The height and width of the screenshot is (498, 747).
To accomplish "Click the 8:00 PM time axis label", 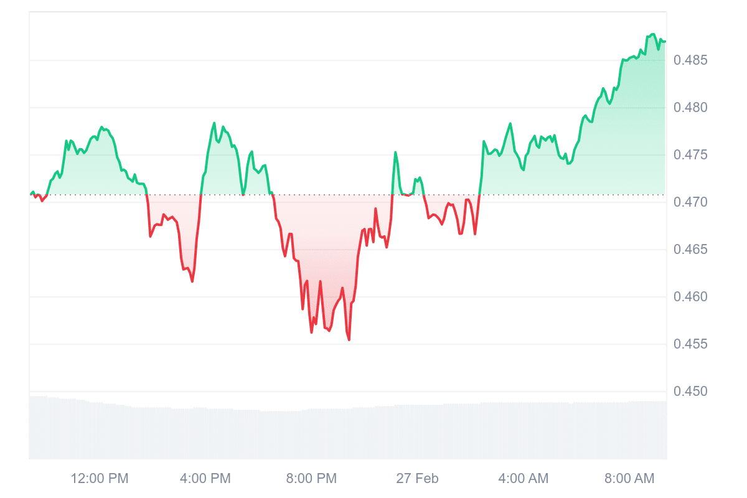I will pos(311,479).
